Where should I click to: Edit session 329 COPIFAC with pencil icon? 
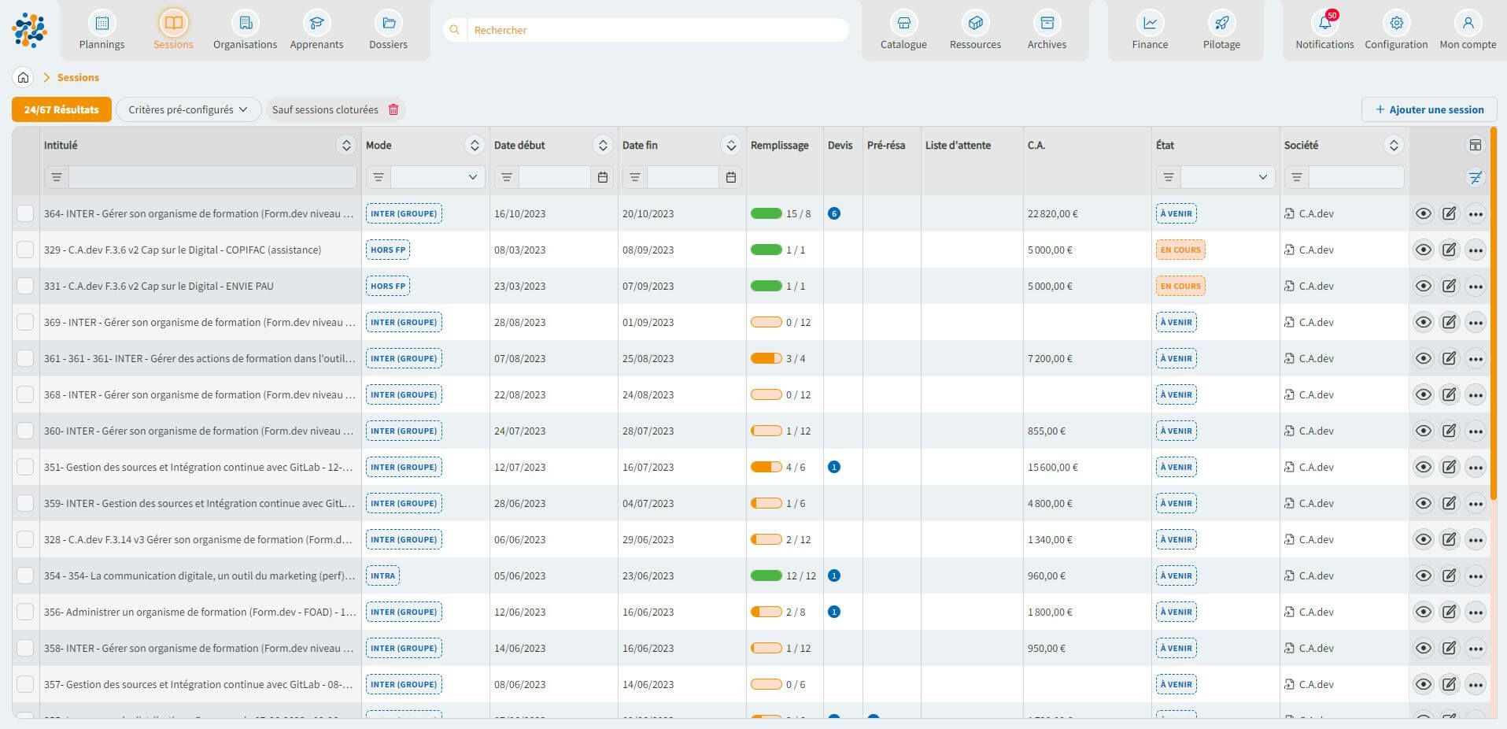coord(1449,250)
